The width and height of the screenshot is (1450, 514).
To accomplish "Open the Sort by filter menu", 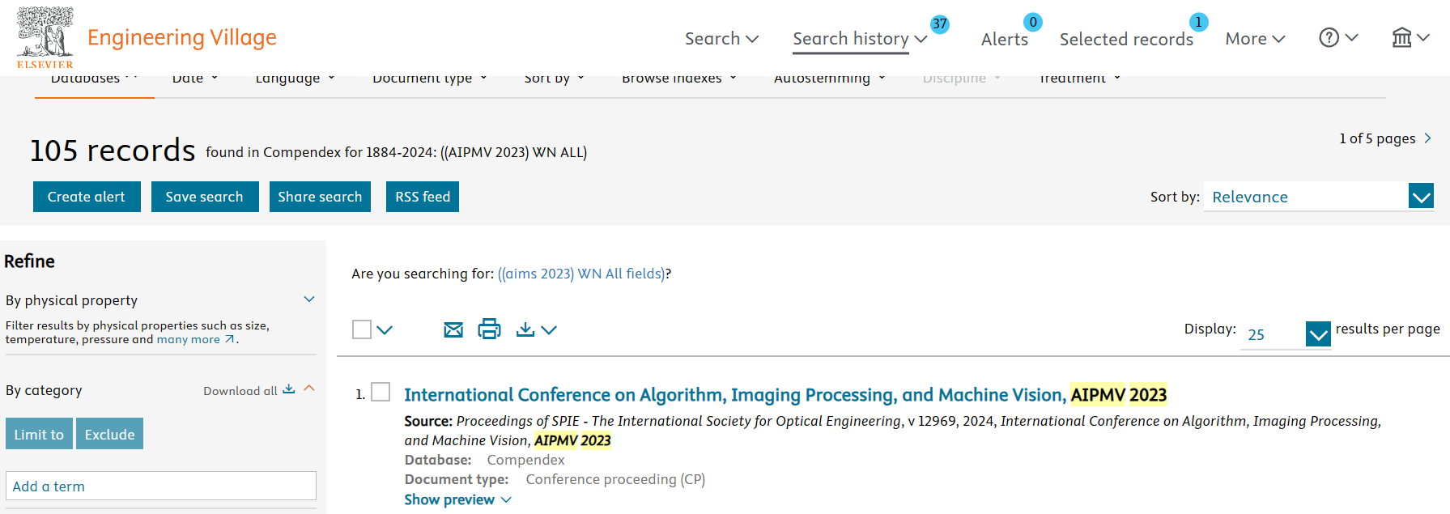I will [555, 79].
